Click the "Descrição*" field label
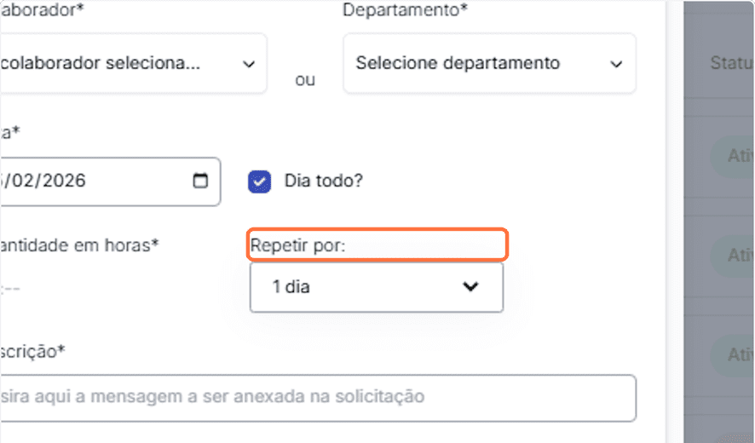 pos(32,351)
